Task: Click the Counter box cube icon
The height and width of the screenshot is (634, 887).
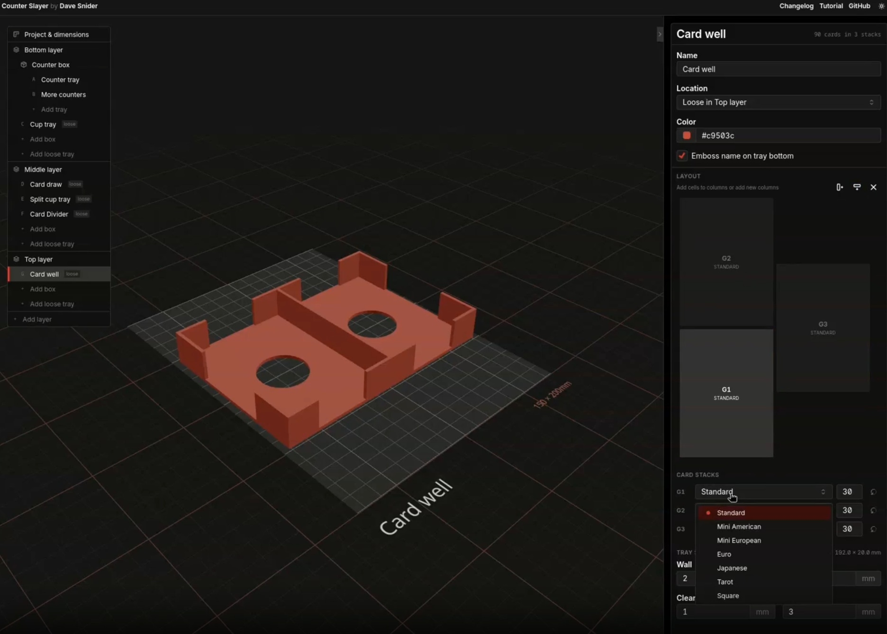Action: [x=23, y=64]
